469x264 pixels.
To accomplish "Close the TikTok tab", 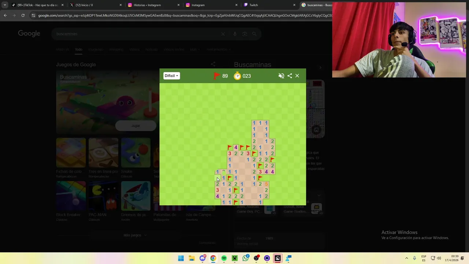I will [63, 5].
